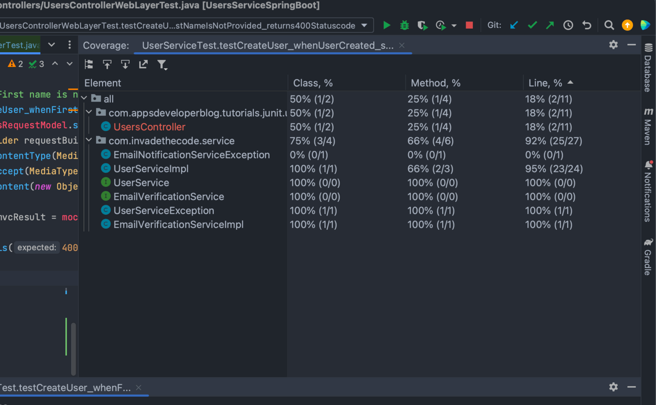Click the Git update project blue arrow
656x405 pixels.
coord(514,25)
